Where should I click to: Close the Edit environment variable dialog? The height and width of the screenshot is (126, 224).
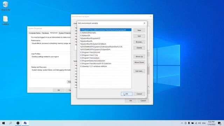(145, 23)
